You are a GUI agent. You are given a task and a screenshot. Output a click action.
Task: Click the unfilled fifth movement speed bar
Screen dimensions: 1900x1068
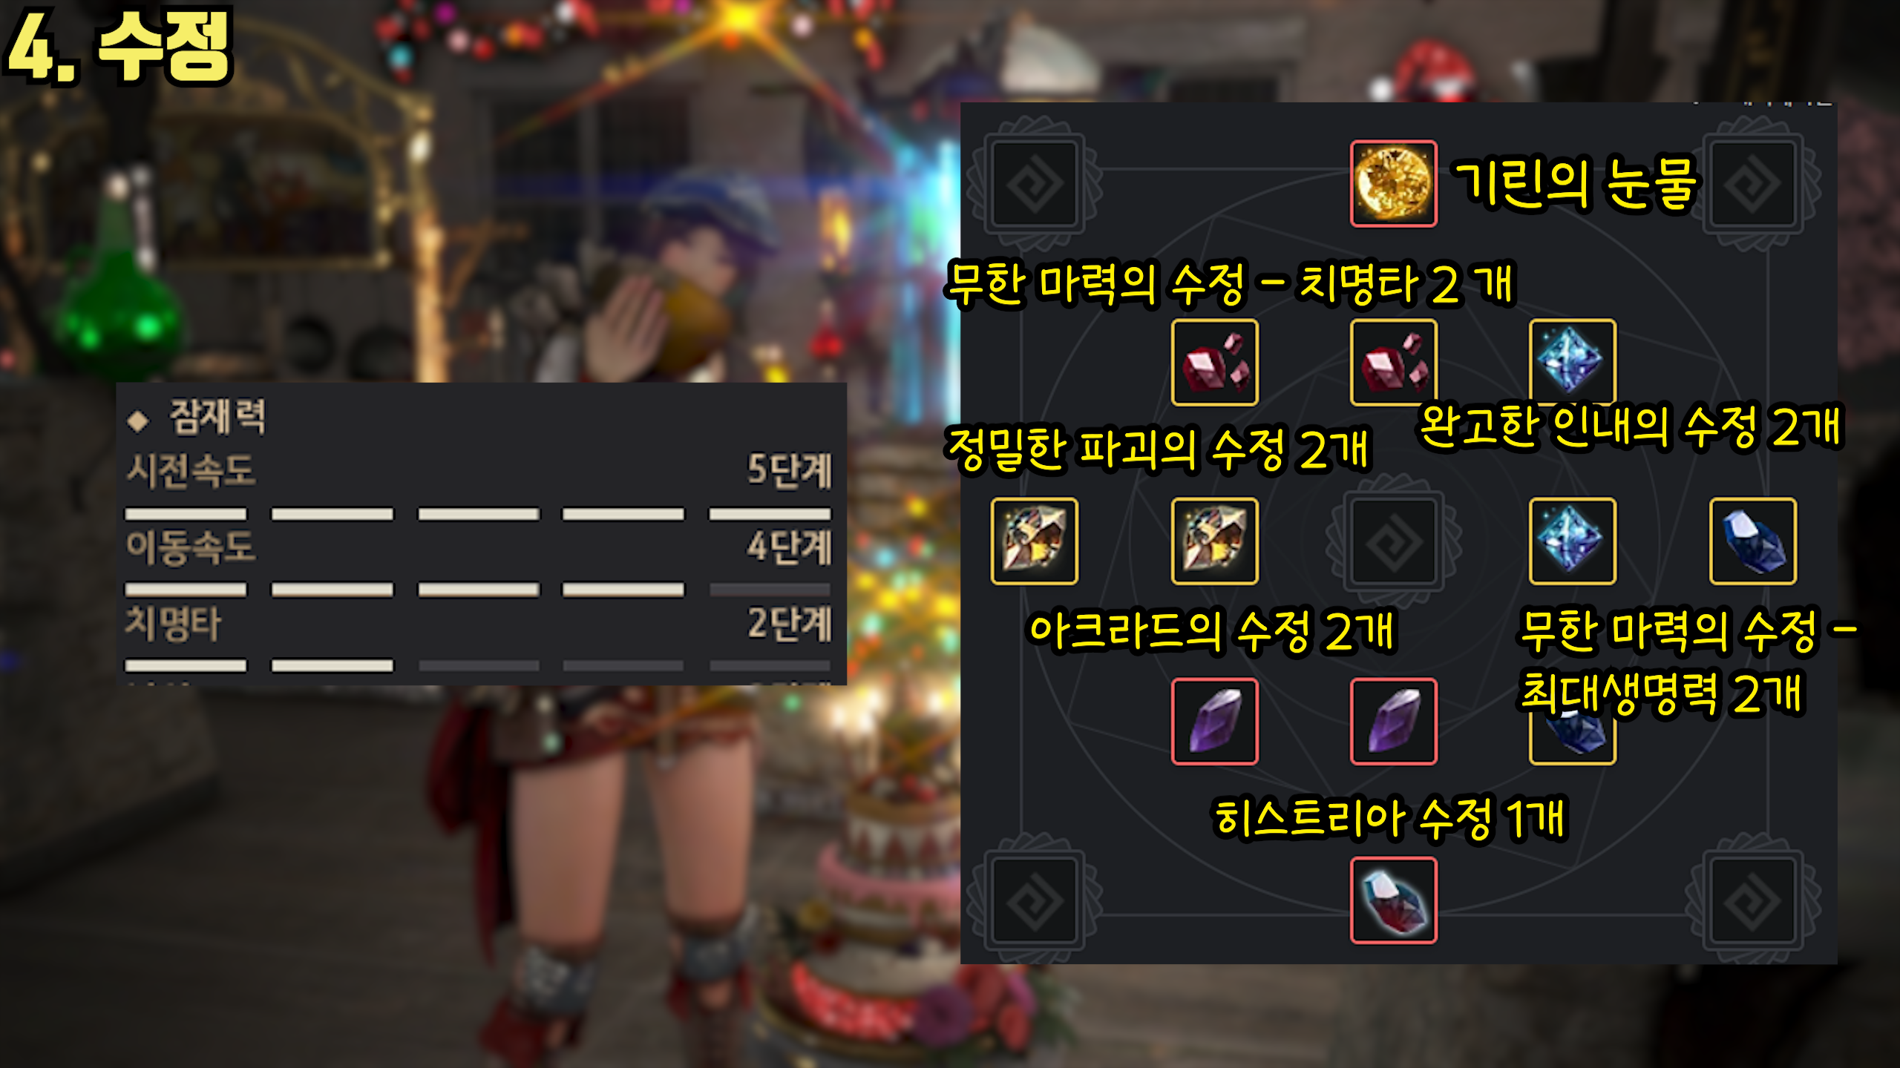tap(770, 590)
